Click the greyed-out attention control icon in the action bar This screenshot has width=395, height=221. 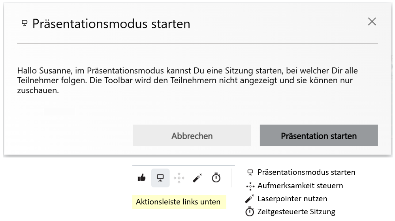[x=179, y=178]
